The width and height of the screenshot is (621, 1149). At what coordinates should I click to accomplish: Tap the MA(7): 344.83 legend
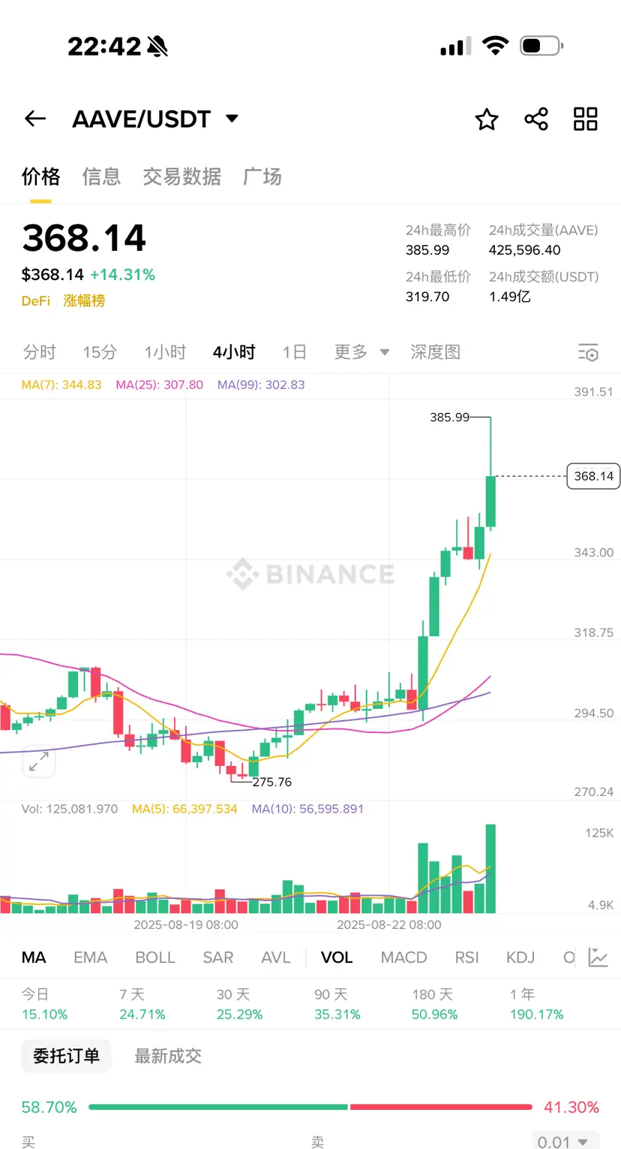[x=61, y=385]
